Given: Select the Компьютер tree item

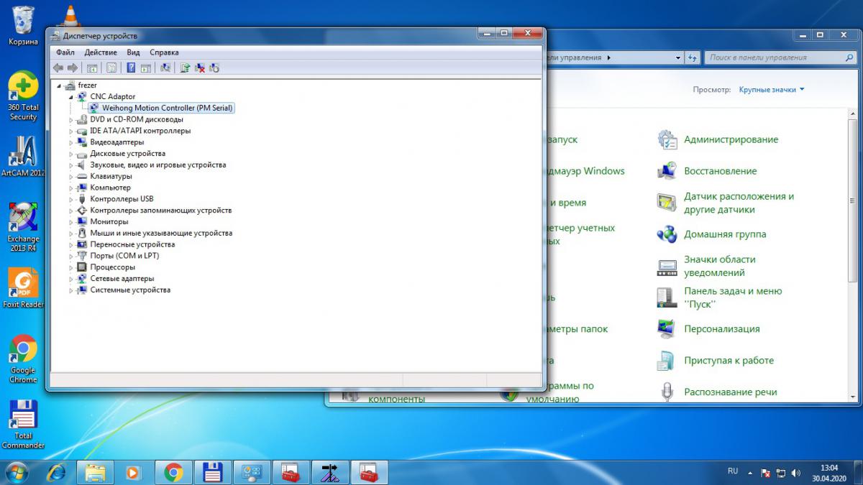Looking at the screenshot, I should [x=110, y=188].
